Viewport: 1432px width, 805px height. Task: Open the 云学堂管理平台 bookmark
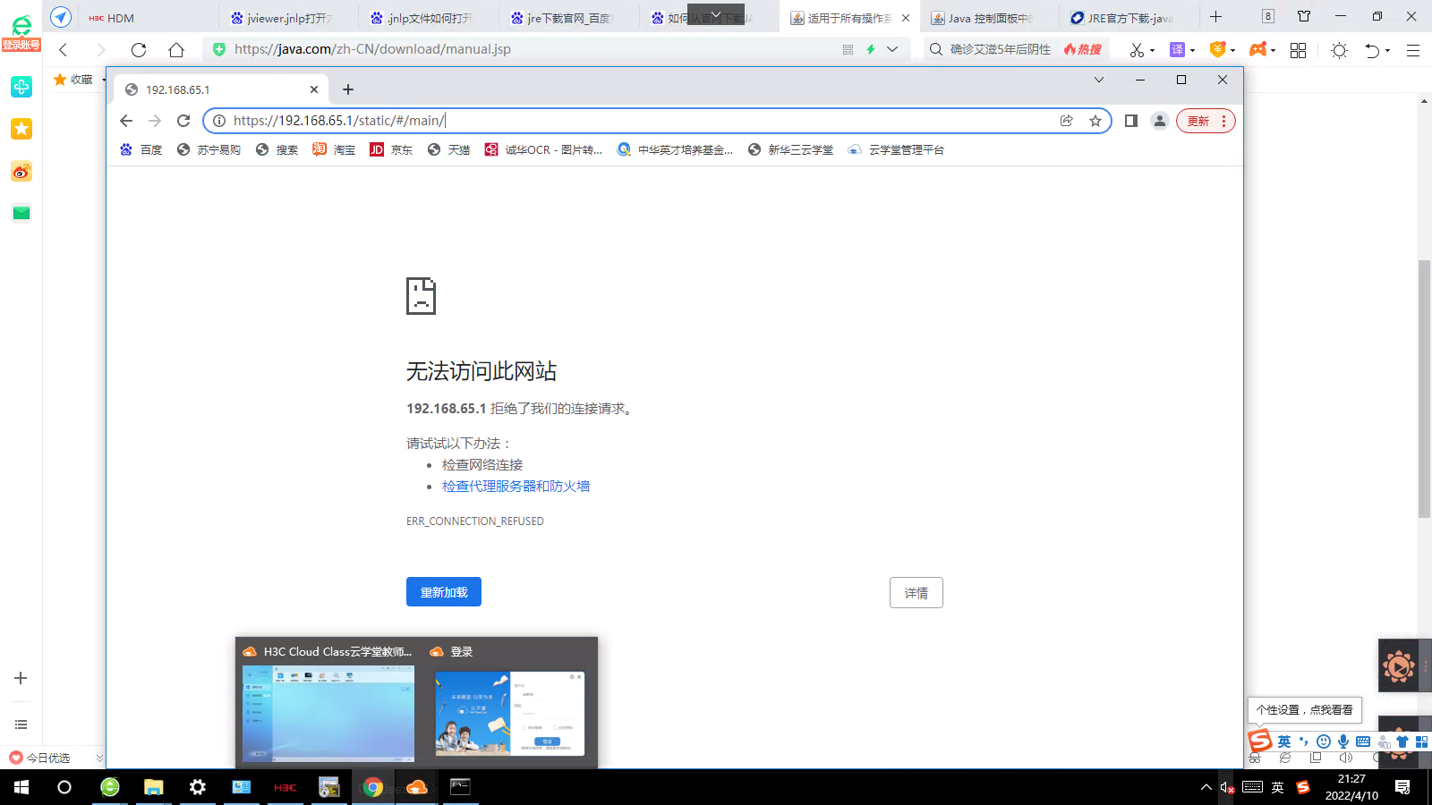click(x=896, y=149)
